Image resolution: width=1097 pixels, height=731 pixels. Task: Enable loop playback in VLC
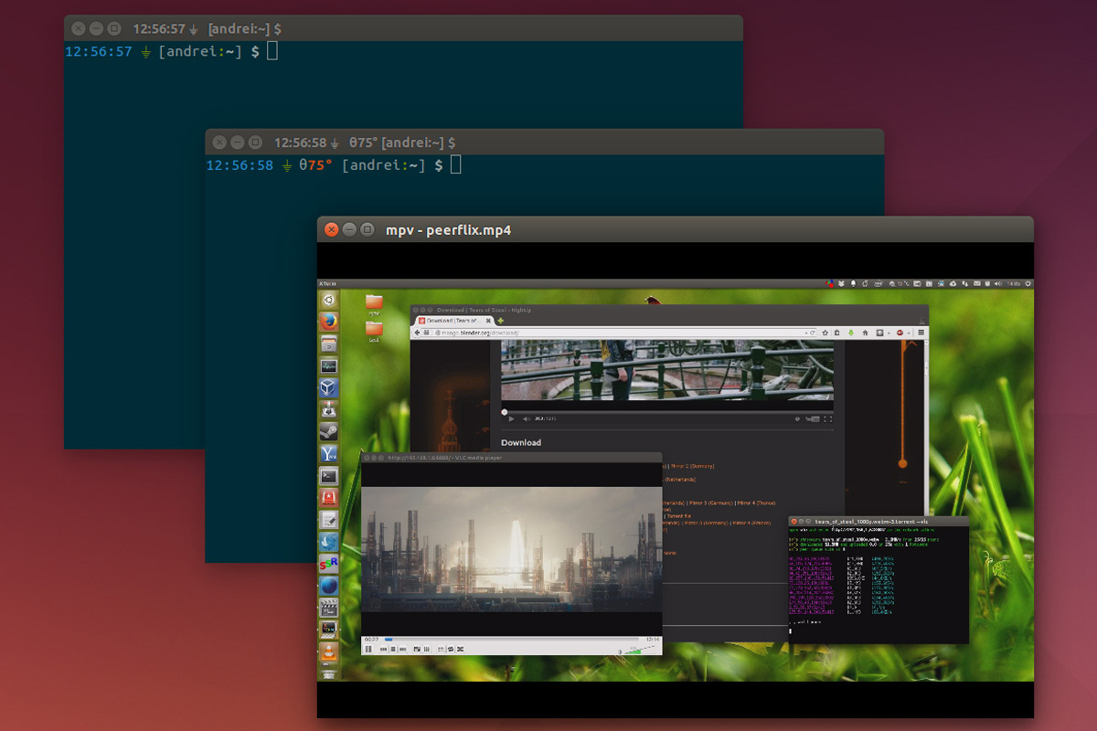[450, 649]
